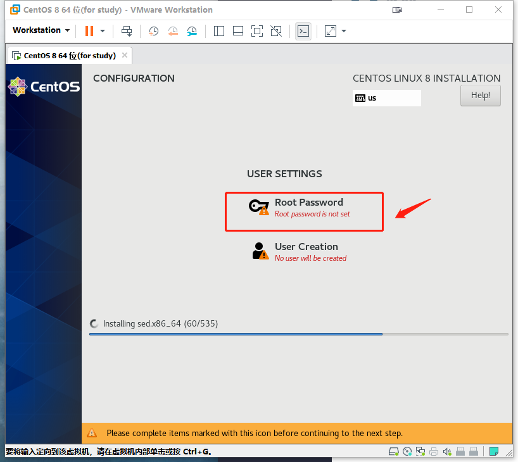
Task: Toggle Unity mode icon
Action: click(x=276, y=31)
